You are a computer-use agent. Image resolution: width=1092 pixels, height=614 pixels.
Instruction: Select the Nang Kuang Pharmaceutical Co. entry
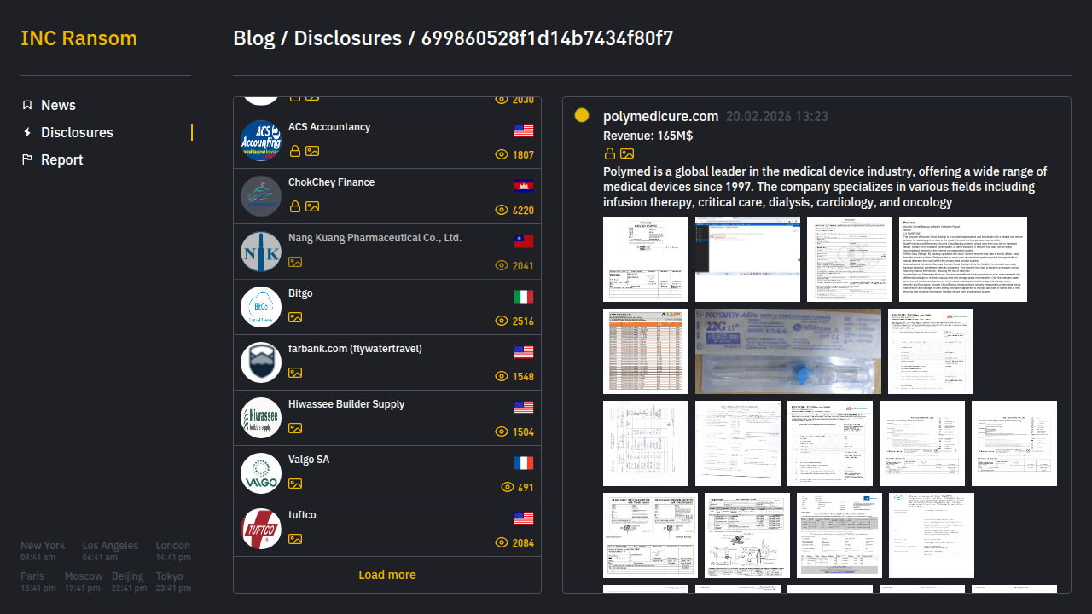[x=375, y=238]
